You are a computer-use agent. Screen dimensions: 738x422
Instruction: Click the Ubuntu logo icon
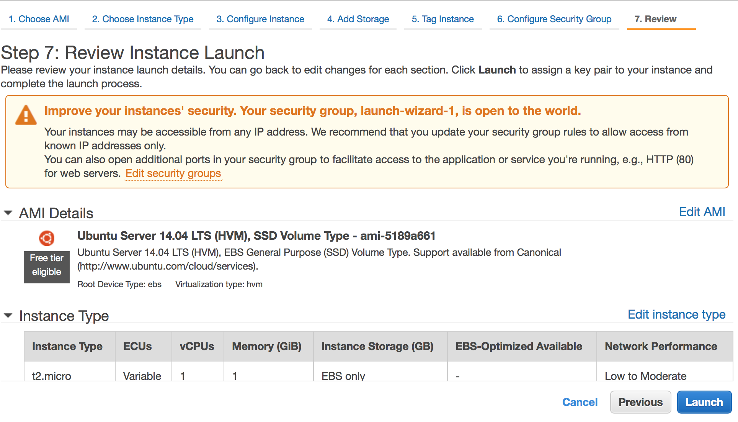pyautogui.click(x=47, y=238)
